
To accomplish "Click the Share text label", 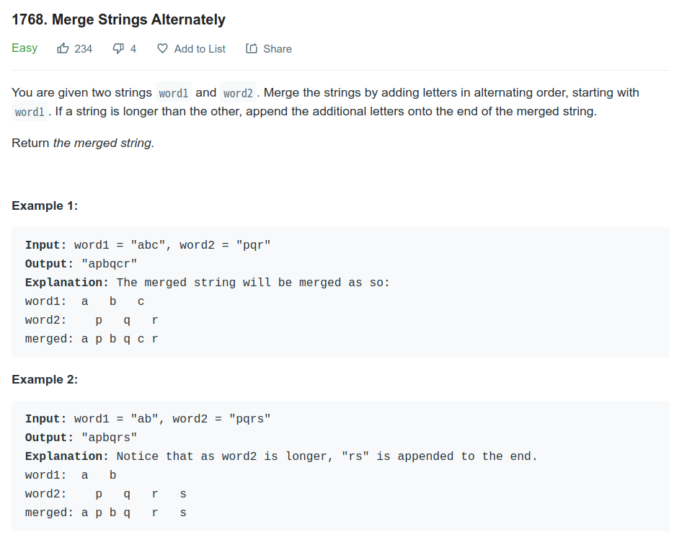I will point(278,48).
